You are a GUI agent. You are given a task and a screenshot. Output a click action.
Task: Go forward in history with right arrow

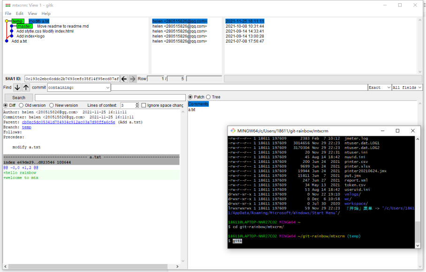tap(133, 79)
